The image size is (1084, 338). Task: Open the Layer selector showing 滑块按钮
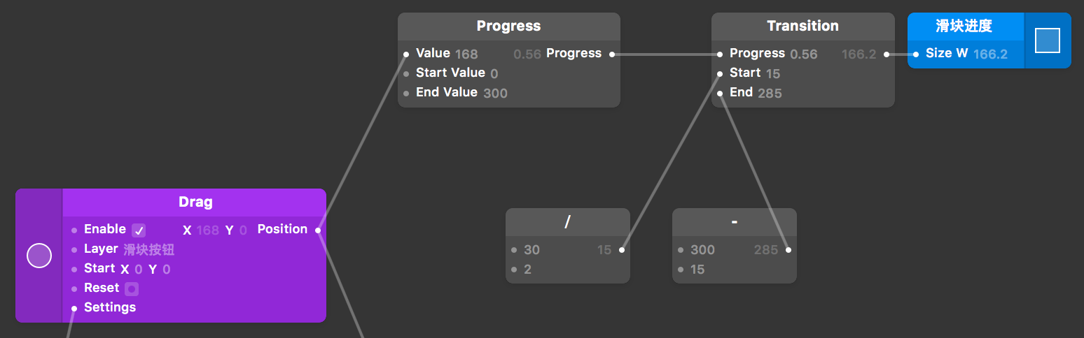click(x=148, y=249)
